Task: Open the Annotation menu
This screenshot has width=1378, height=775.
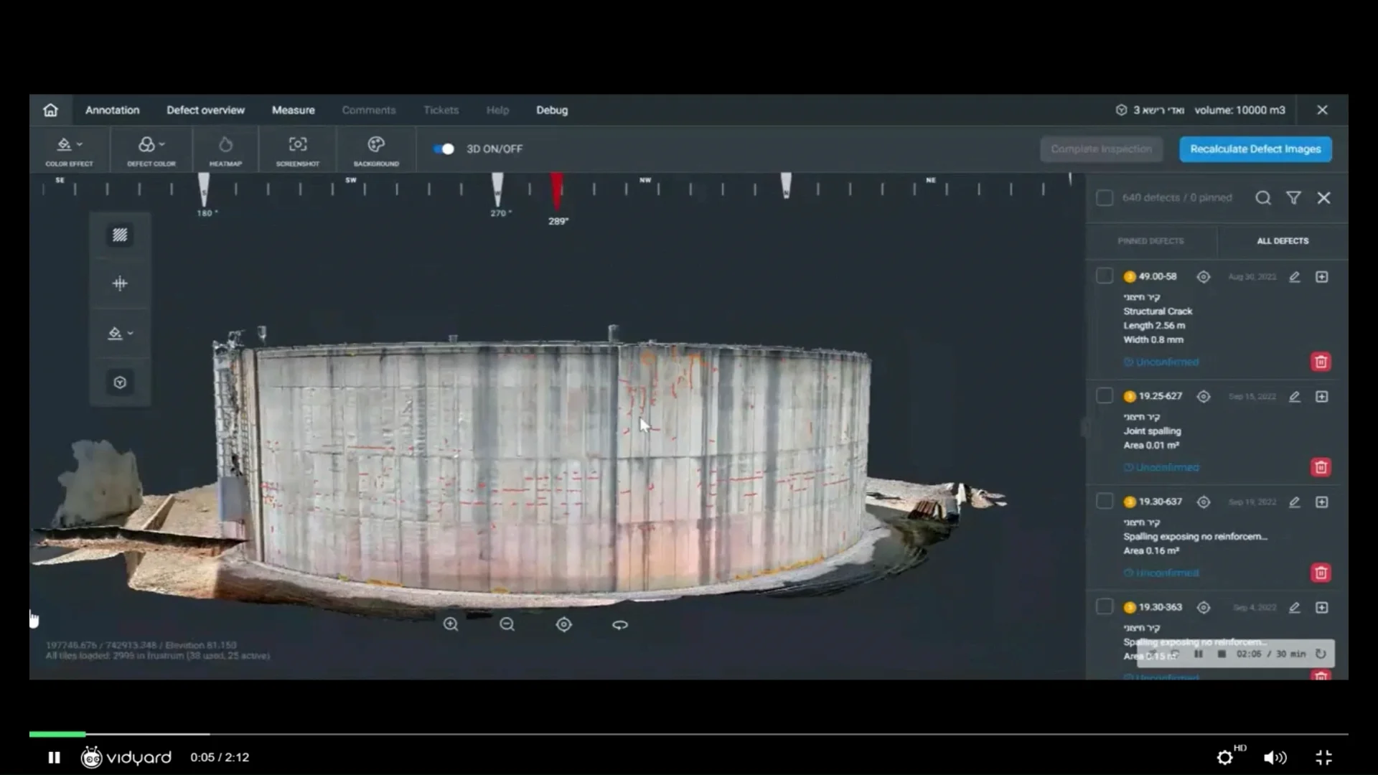Action: tap(113, 110)
